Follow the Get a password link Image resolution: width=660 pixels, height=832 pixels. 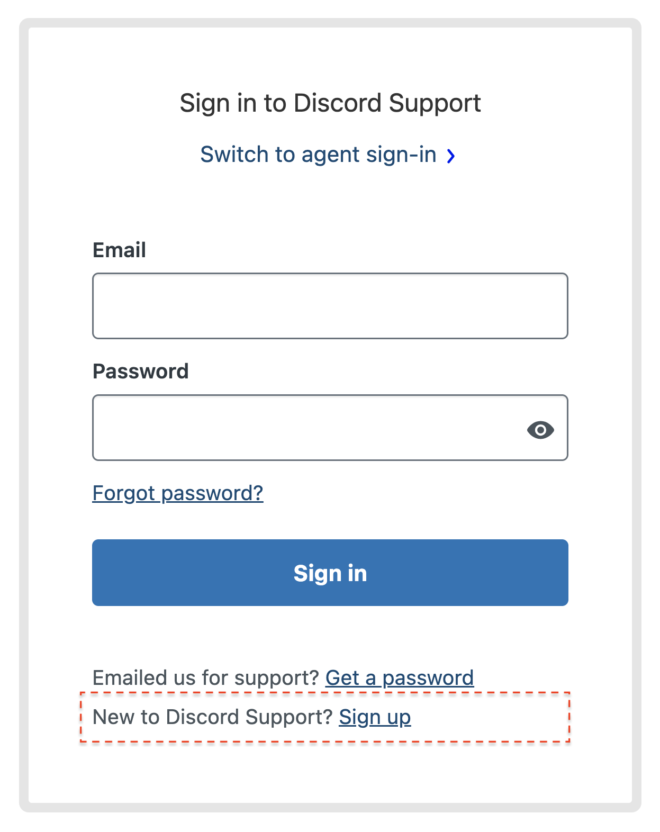(x=399, y=678)
